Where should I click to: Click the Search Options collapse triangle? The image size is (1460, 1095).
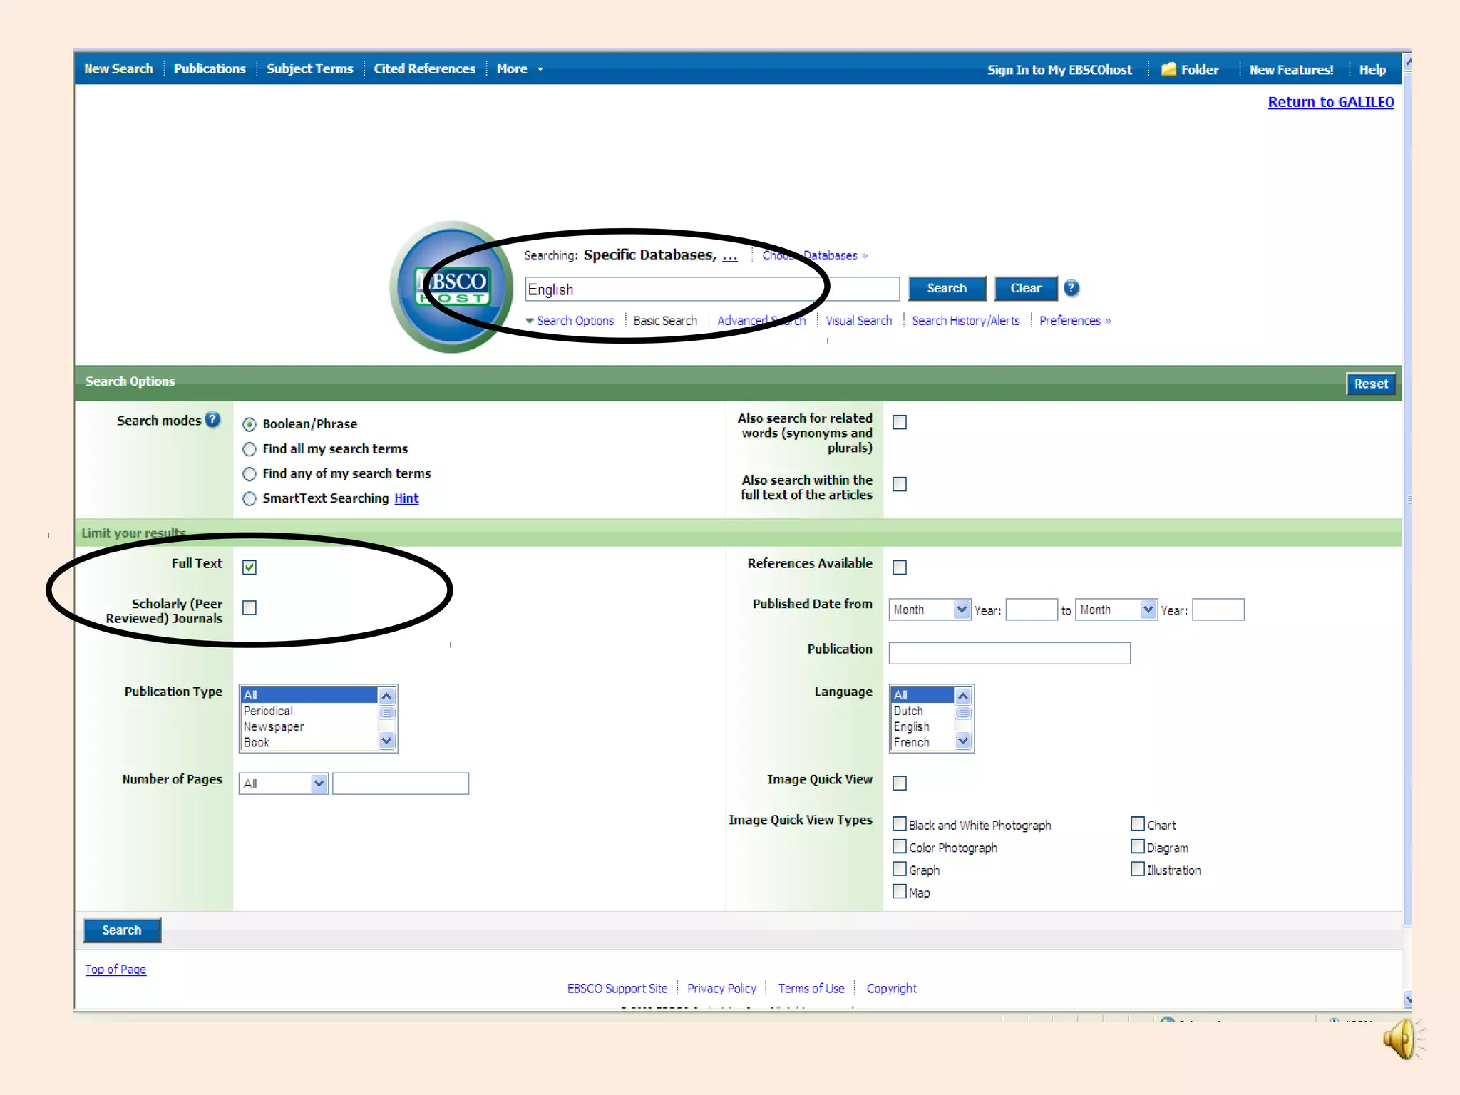pyautogui.click(x=530, y=321)
